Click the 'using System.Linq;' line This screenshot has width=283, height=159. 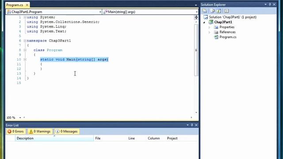point(46,26)
